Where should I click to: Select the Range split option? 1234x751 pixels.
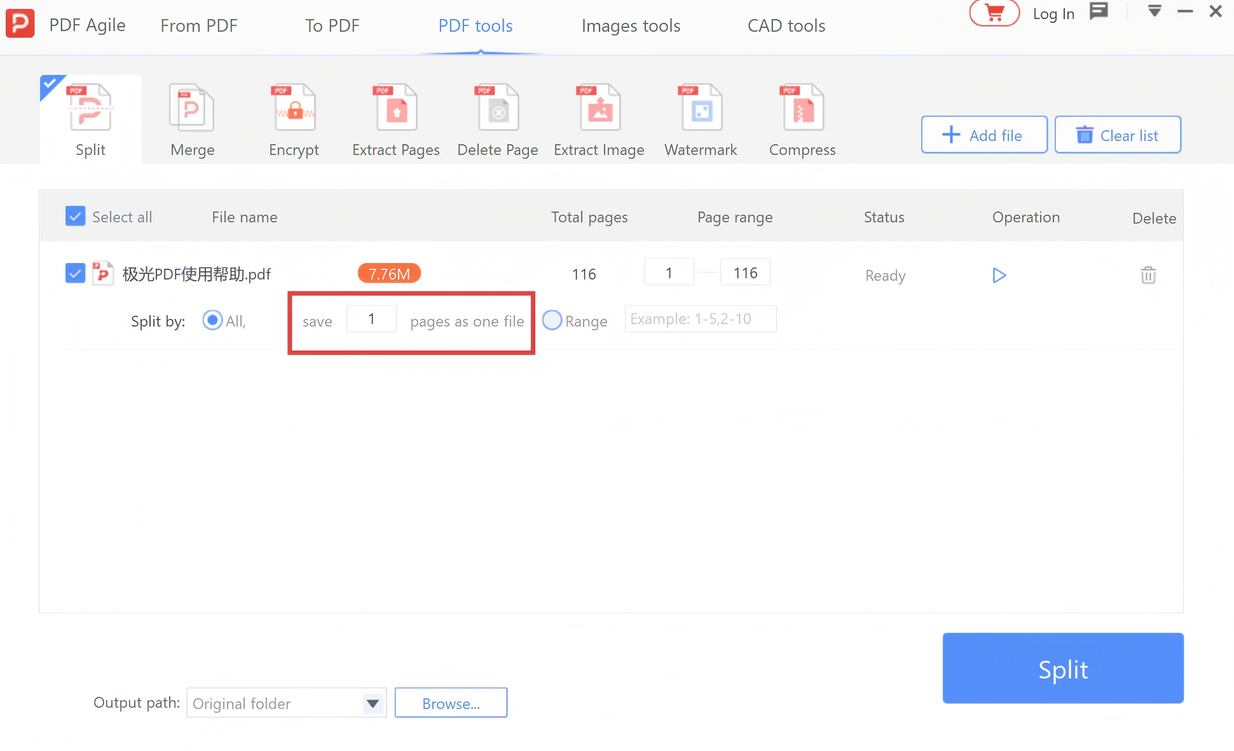[x=552, y=320]
